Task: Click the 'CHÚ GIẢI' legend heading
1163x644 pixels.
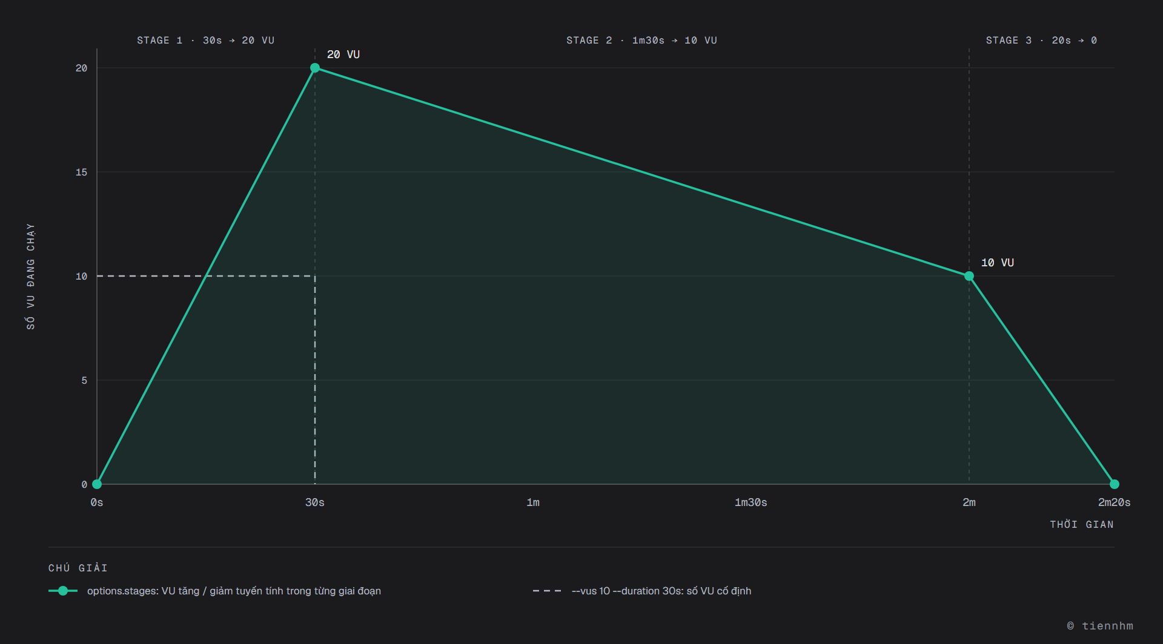Action: click(x=78, y=568)
